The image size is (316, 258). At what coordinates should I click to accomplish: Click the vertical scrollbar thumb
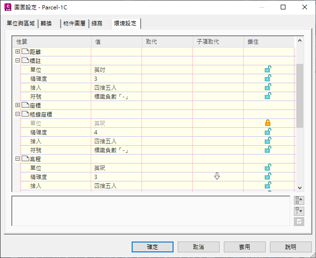pyautogui.click(x=300, y=96)
